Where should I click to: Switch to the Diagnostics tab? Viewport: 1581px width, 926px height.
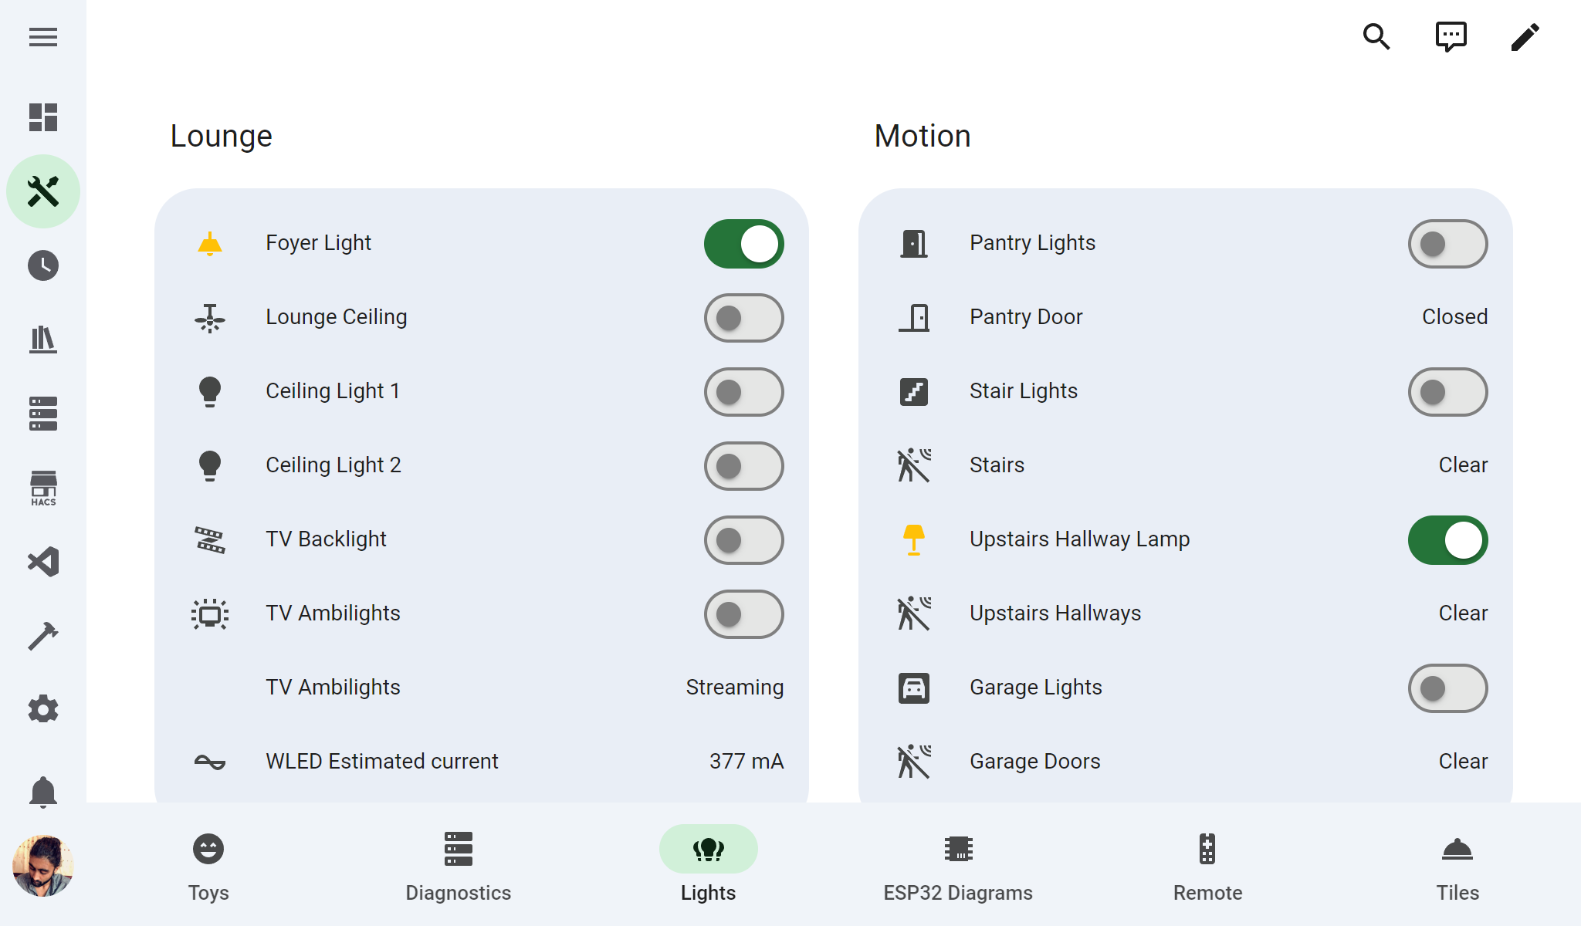[460, 867]
